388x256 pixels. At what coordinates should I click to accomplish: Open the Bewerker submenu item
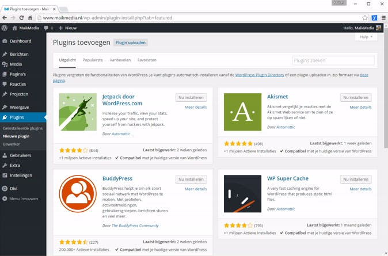12,144
